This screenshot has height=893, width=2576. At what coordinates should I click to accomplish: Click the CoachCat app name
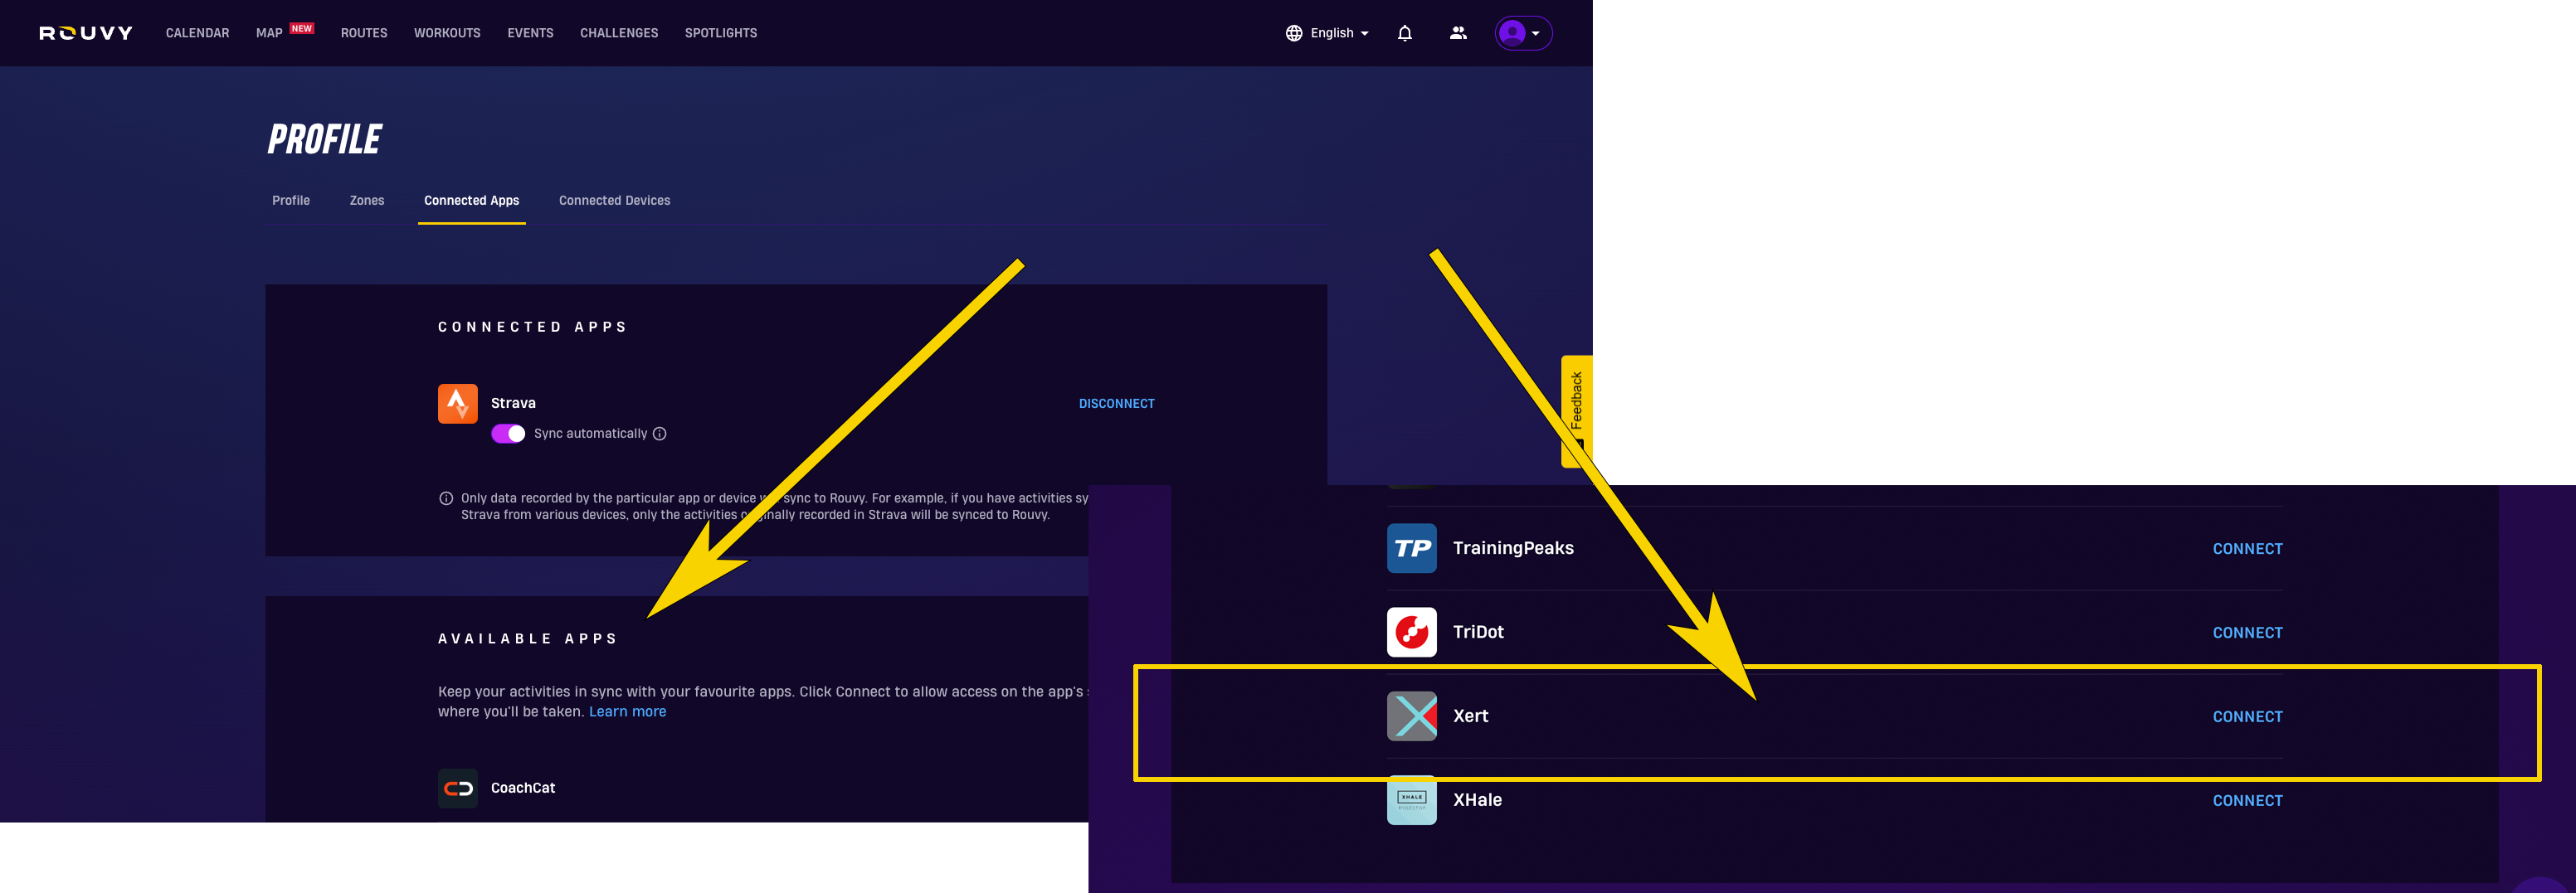(523, 789)
